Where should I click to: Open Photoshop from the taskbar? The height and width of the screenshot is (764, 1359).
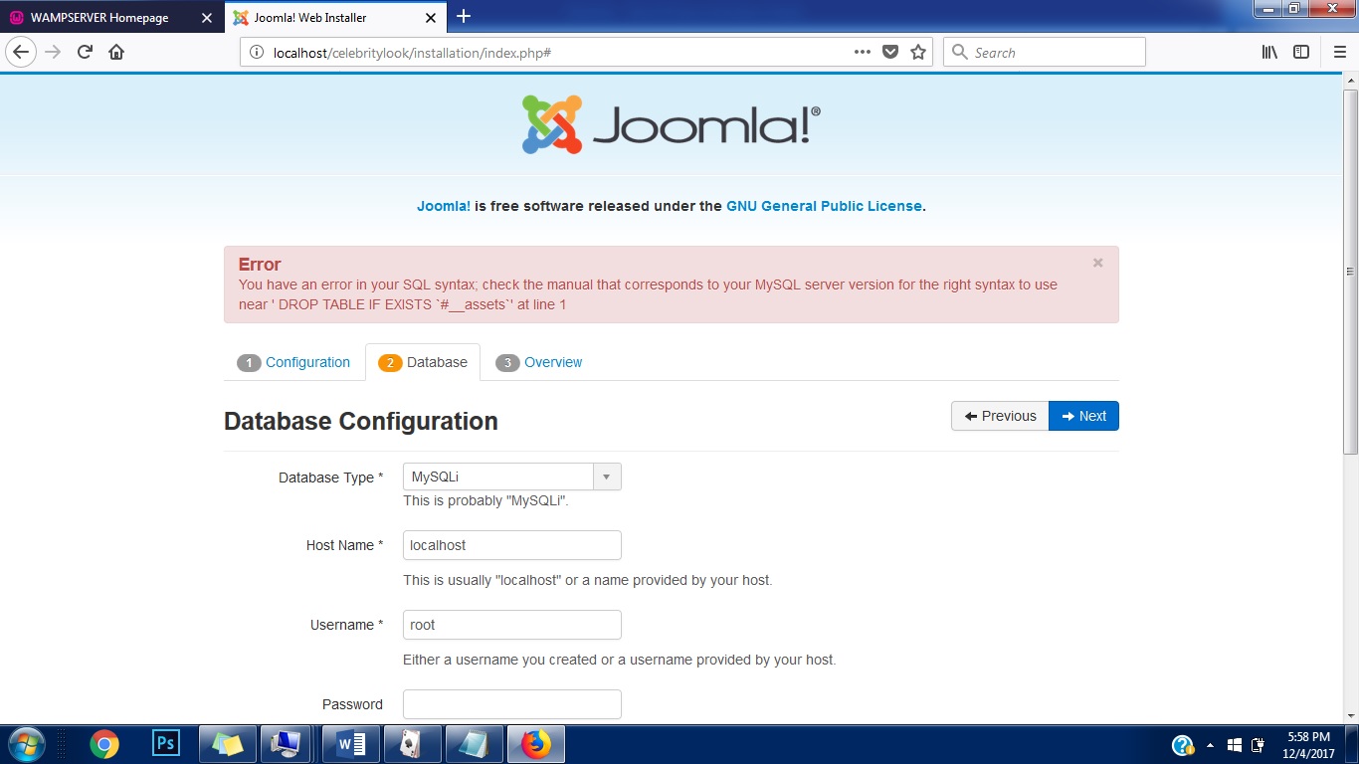[x=165, y=744]
